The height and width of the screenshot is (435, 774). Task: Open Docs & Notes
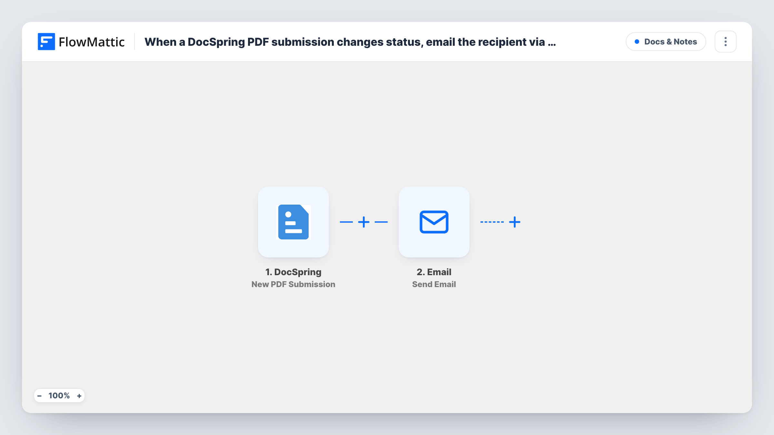(666, 42)
